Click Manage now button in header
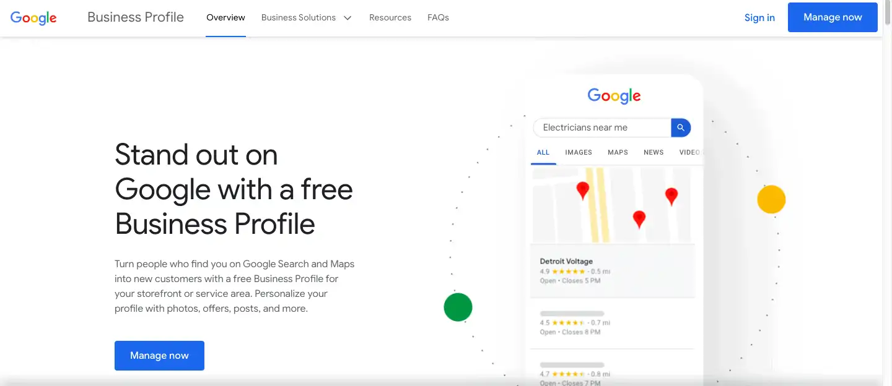The width and height of the screenshot is (892, 386). [833, 17]
